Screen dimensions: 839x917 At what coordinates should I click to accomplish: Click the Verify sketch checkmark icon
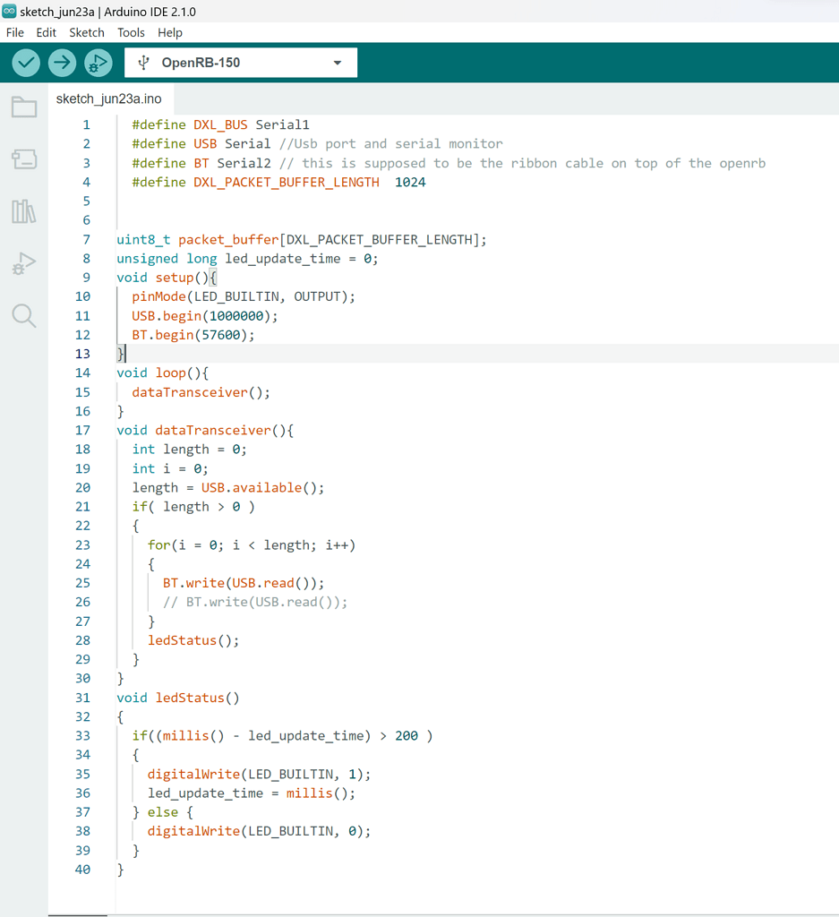point(26,62)
